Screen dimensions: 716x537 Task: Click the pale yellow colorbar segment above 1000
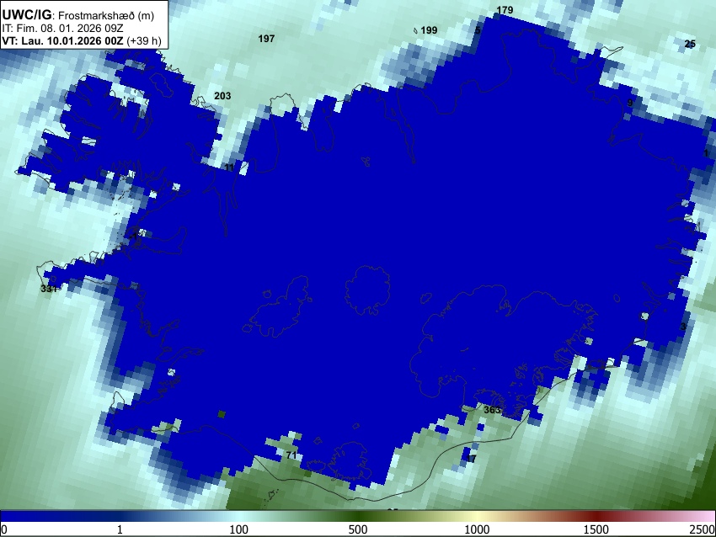pos(477,516)
